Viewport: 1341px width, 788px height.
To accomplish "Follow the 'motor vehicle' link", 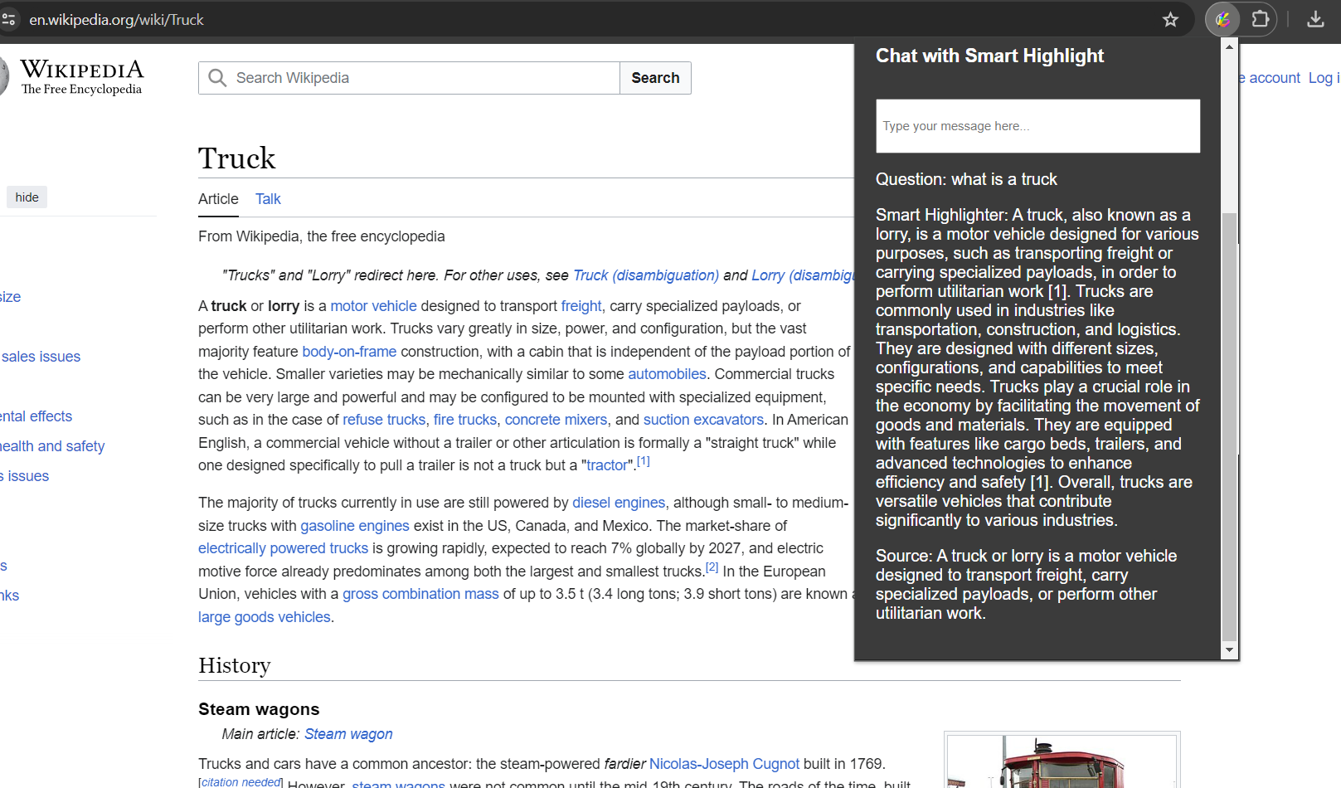I will pyautogui.click(x=373, y=306).
